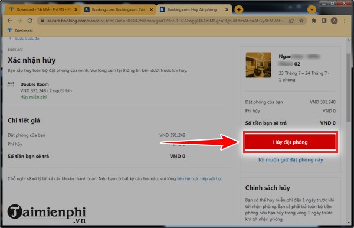Viewport: 354px width, 228px height.
Task: Click the Bước 2/2 step label
Action: 15,49
